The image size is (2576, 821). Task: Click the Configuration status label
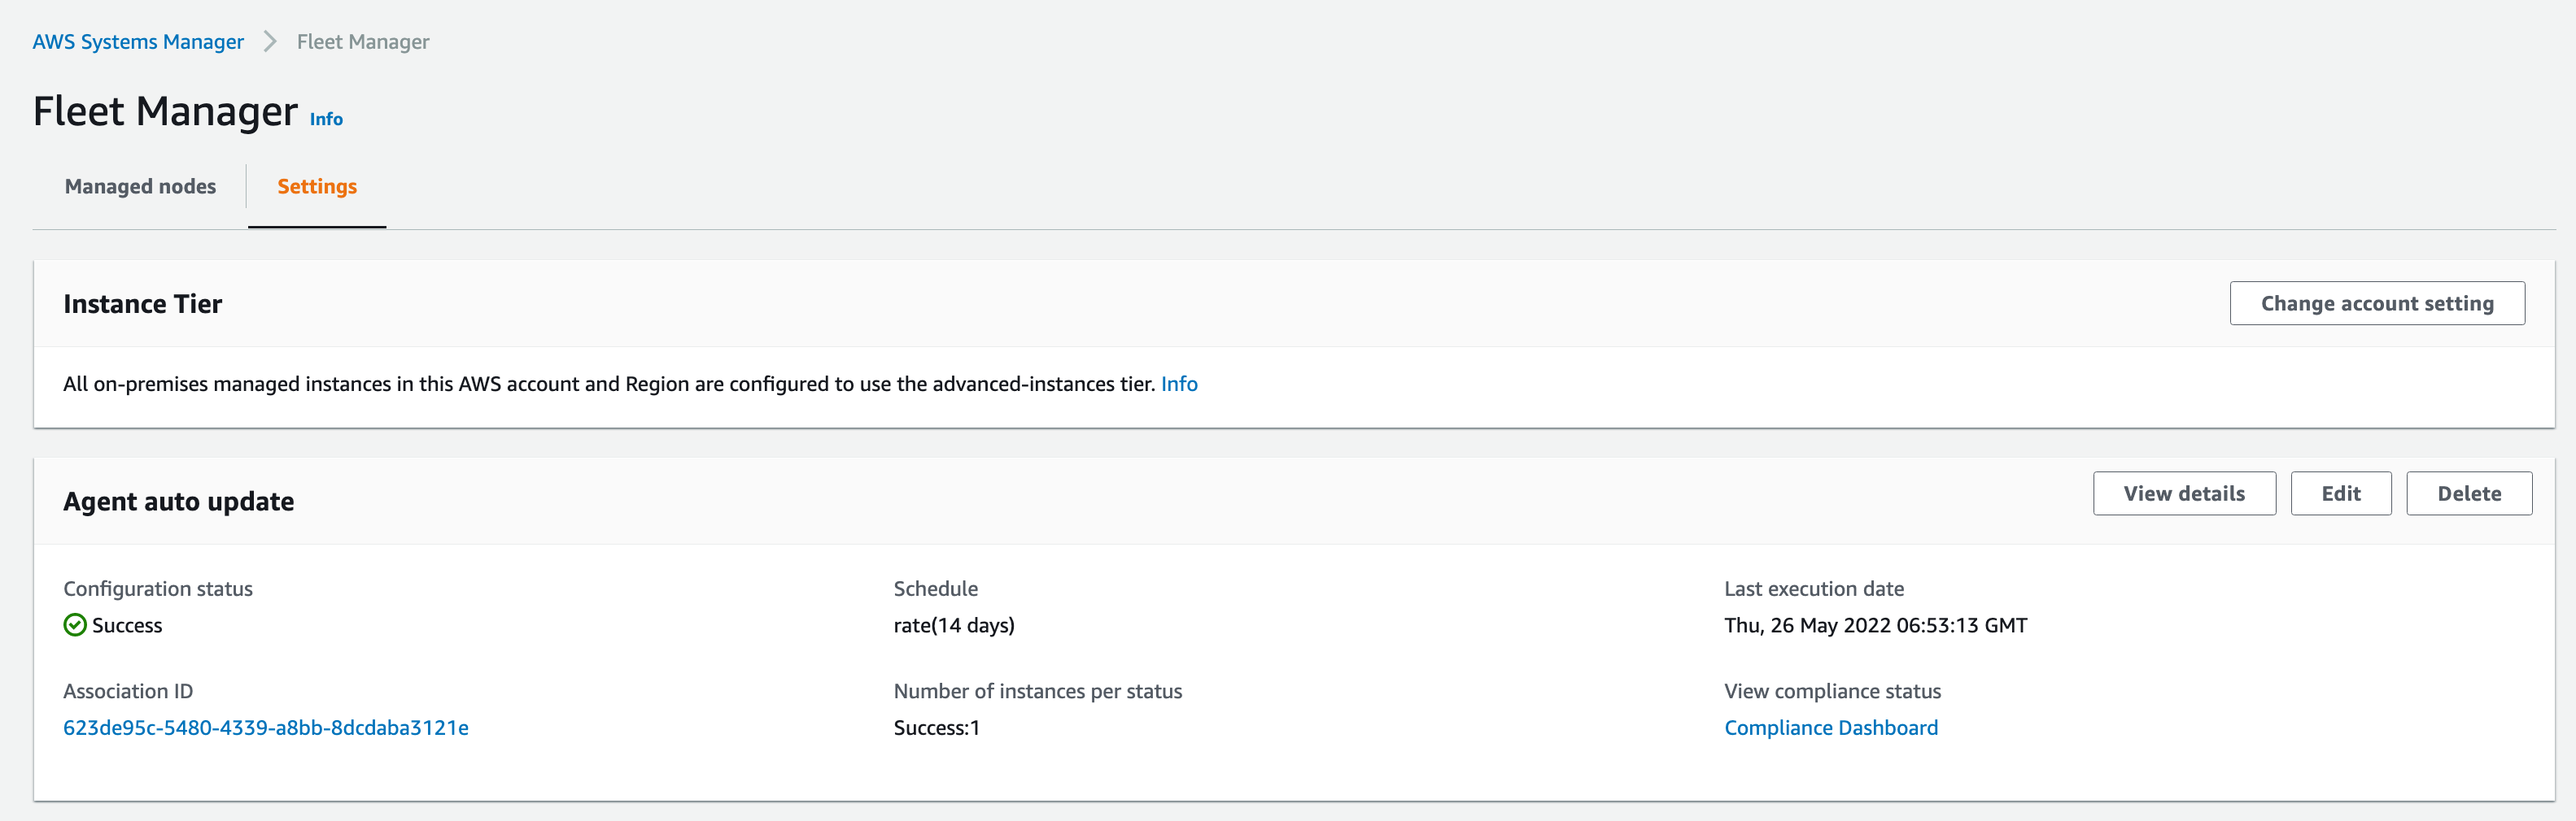158,589
